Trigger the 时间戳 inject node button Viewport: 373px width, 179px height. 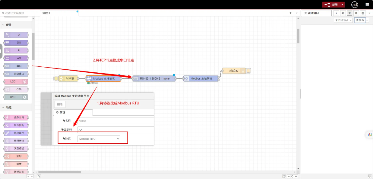click(x=56, y=79)
